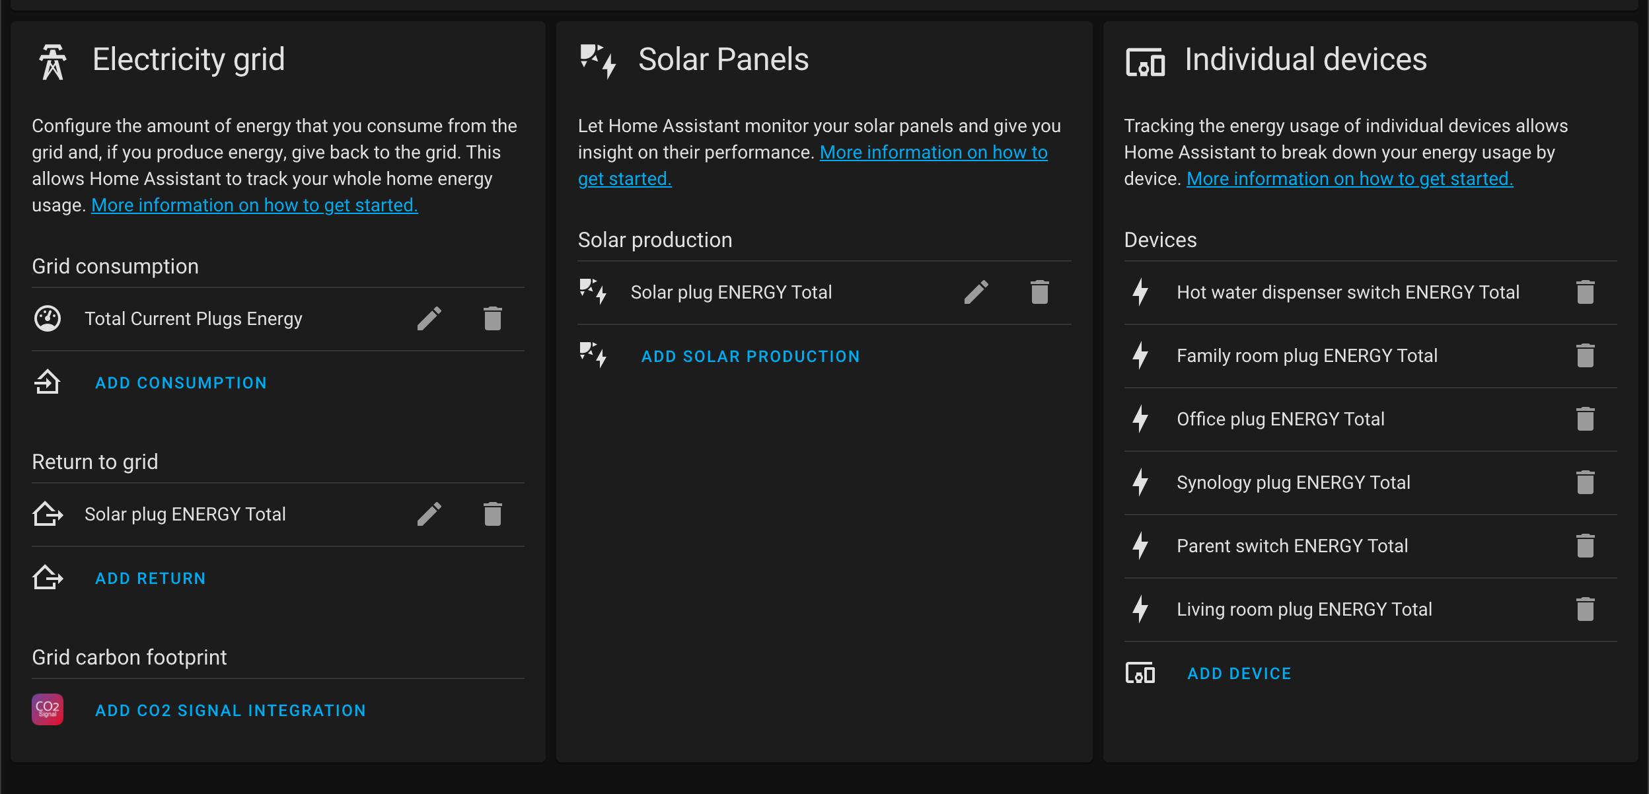This screenshot has width=1649, height=794.
Task: Select Family room plug ENERGY Total
Action: (x=1307, y=356)
